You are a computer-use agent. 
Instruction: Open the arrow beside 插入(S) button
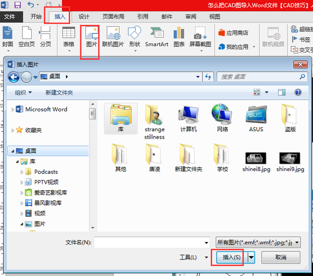[x=251, y=258]
